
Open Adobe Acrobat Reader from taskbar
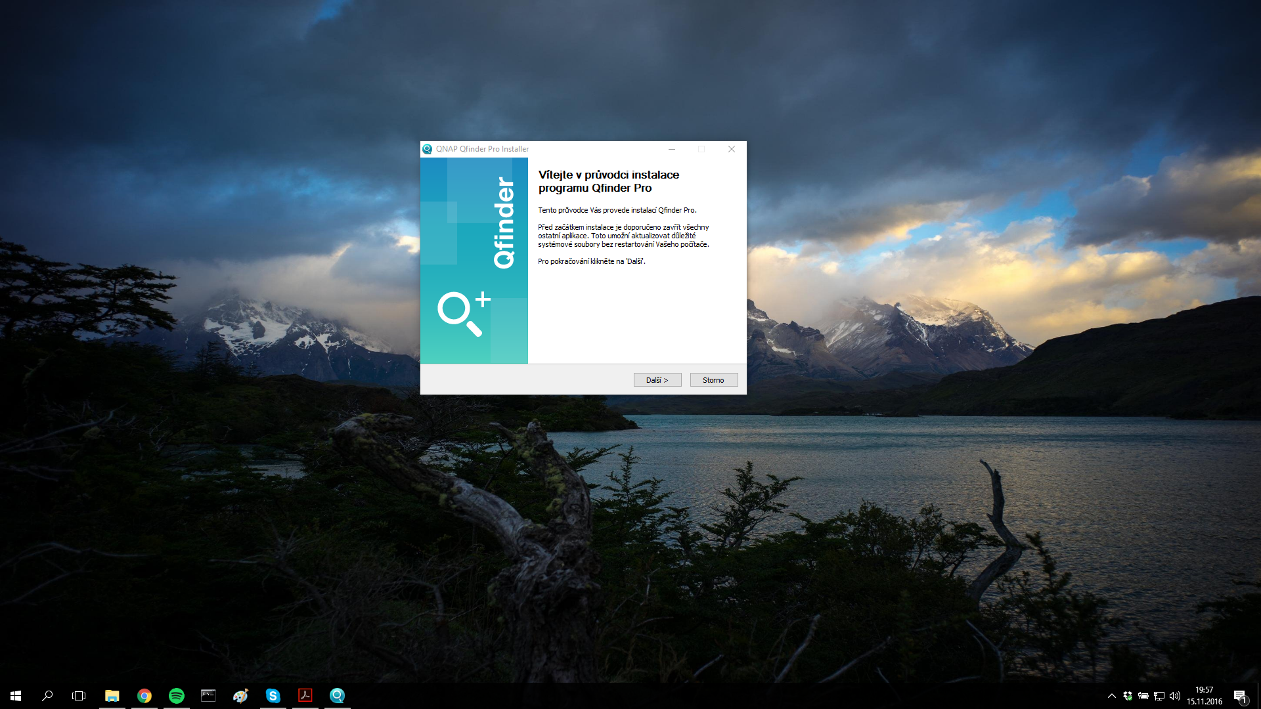305,695
